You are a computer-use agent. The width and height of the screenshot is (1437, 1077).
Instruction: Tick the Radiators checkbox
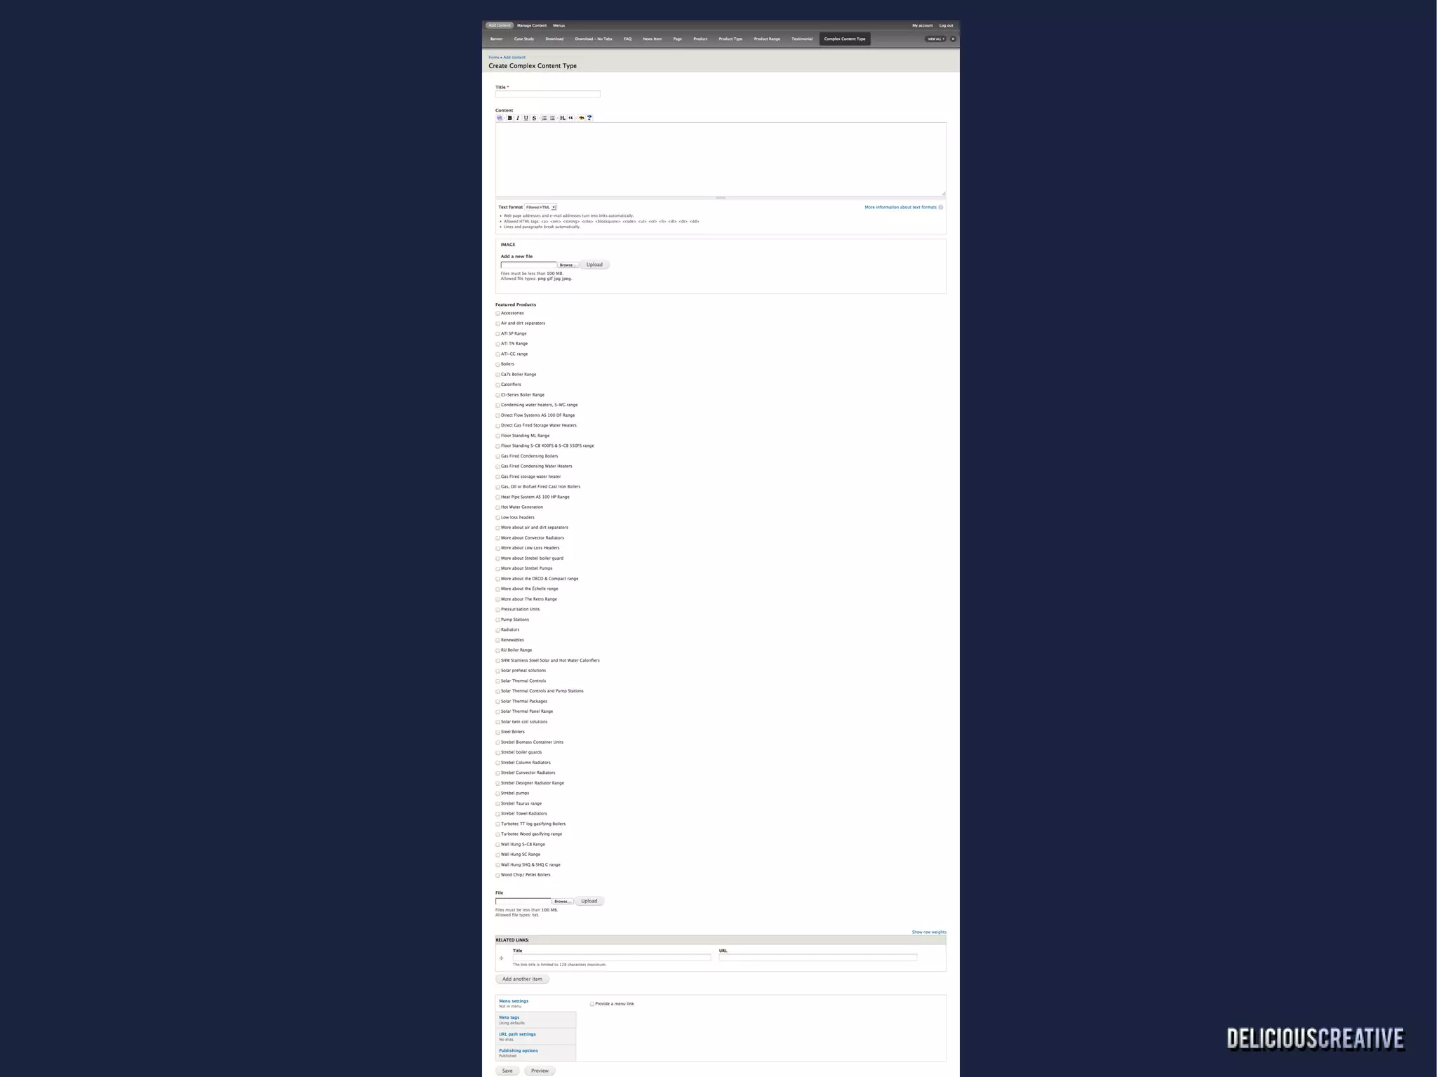coord(498,630)
